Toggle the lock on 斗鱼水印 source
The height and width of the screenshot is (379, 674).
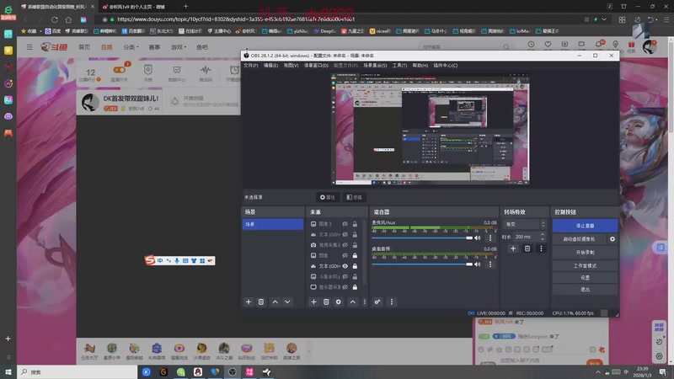tap(355, 277)
